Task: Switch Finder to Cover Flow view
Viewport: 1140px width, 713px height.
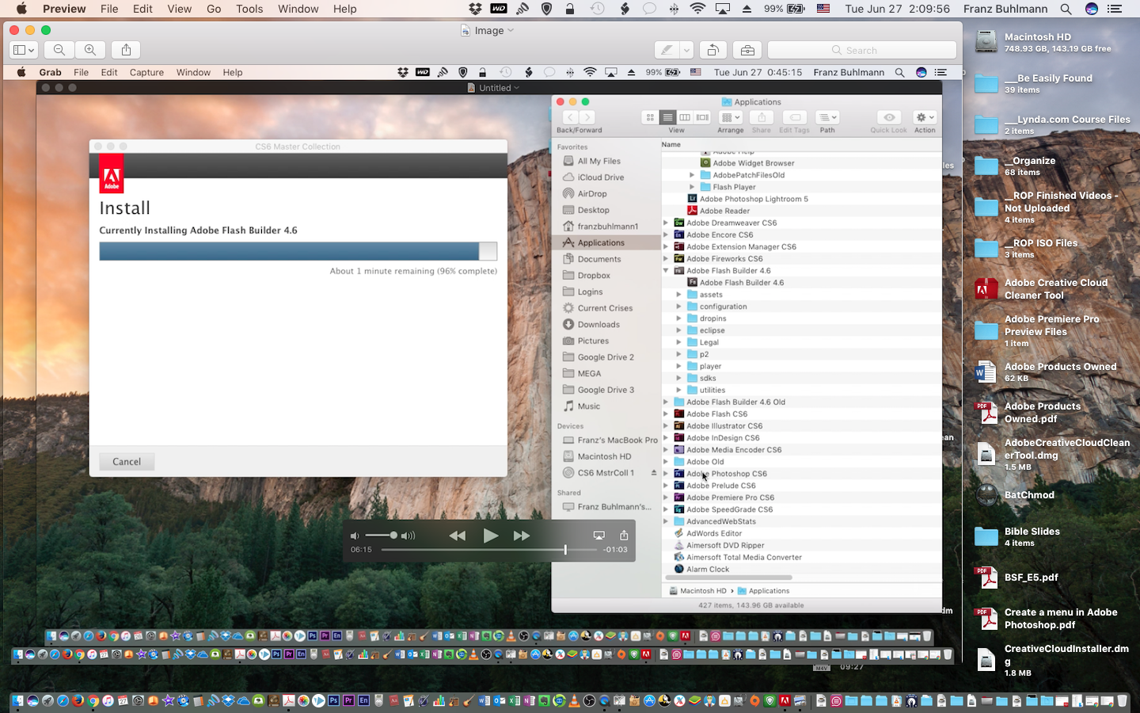Action: (702, 117)
